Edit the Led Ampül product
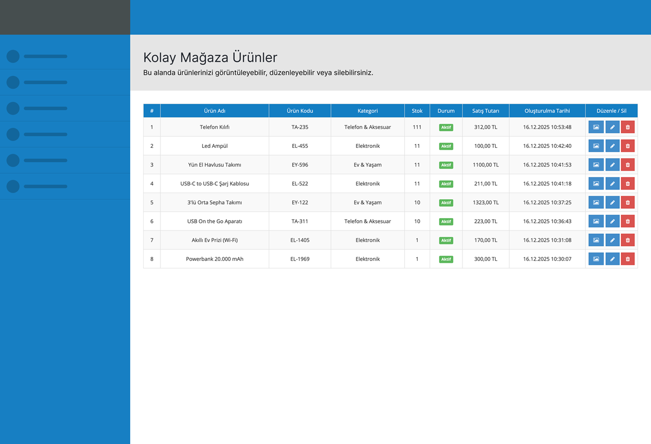The image size is (651, 444). pyautogui.click(x=612, y=146)
